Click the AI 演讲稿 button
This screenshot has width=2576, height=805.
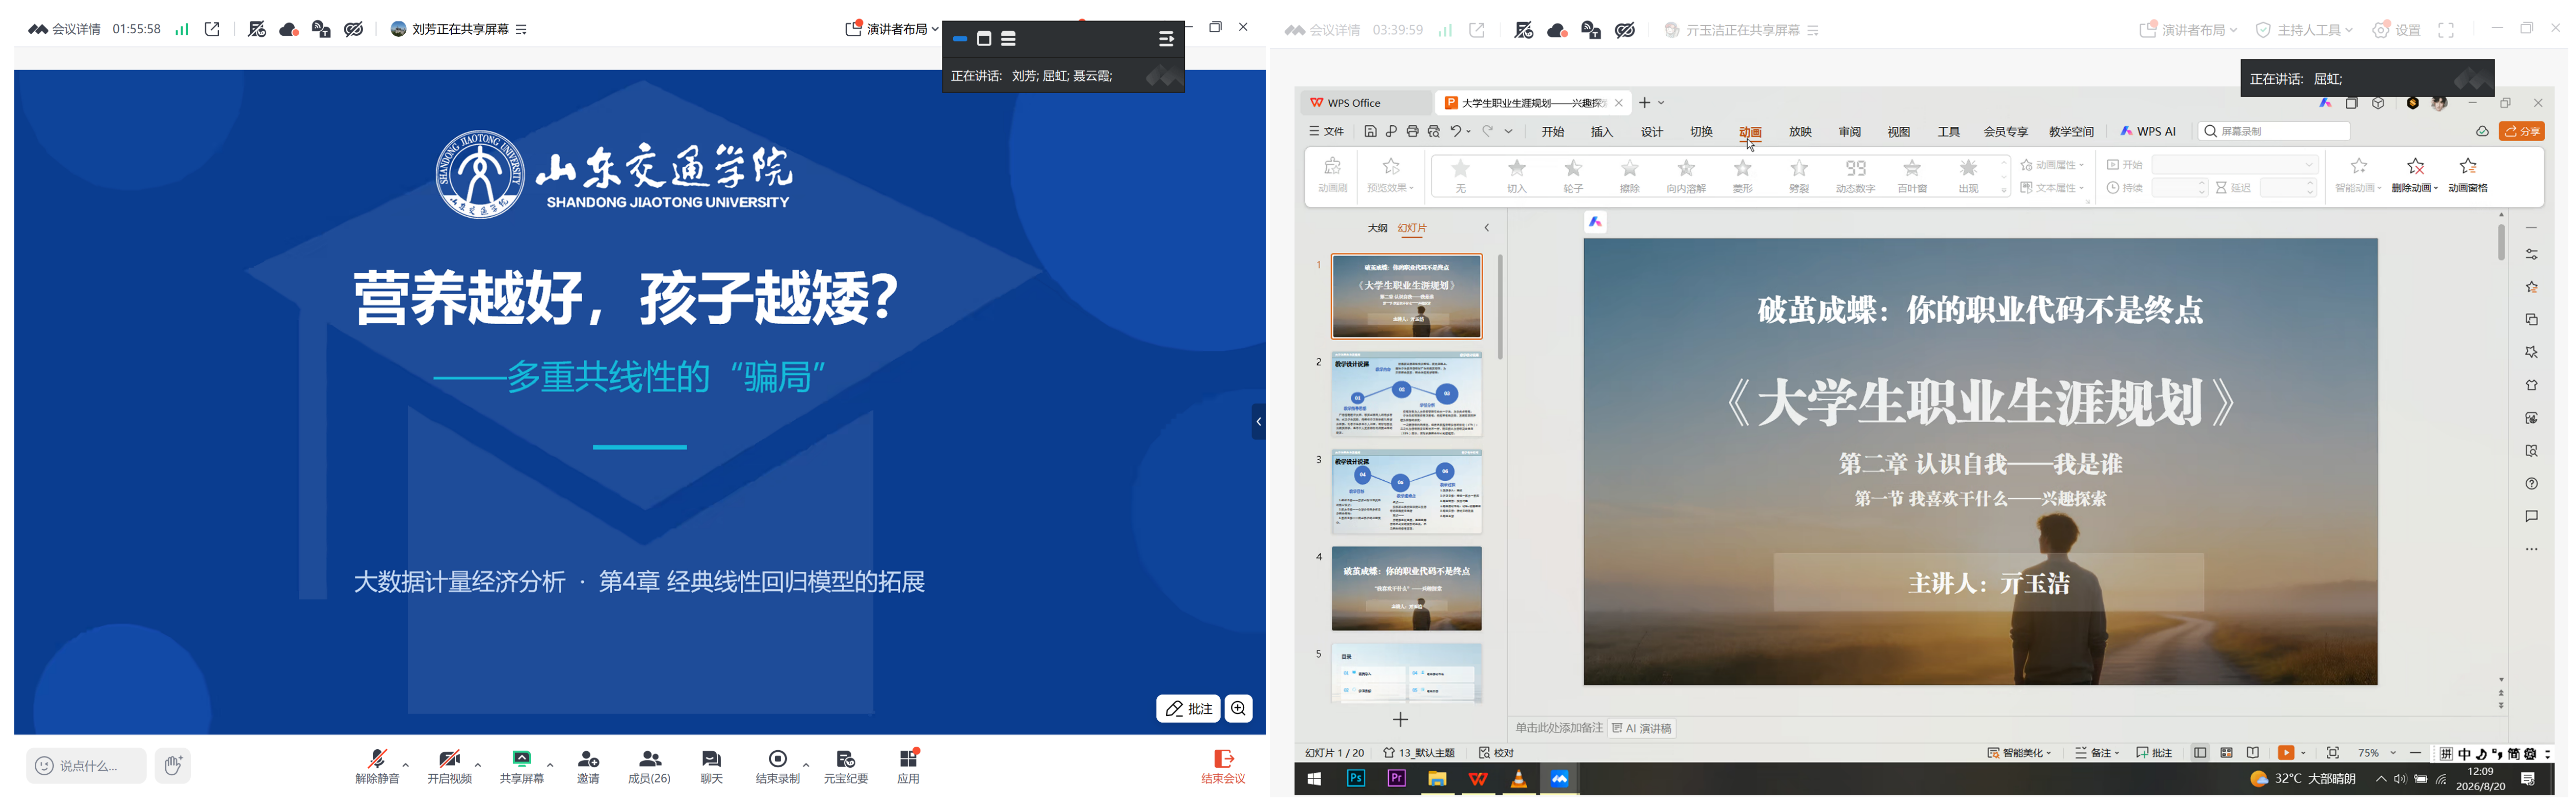click(1642, 728)
